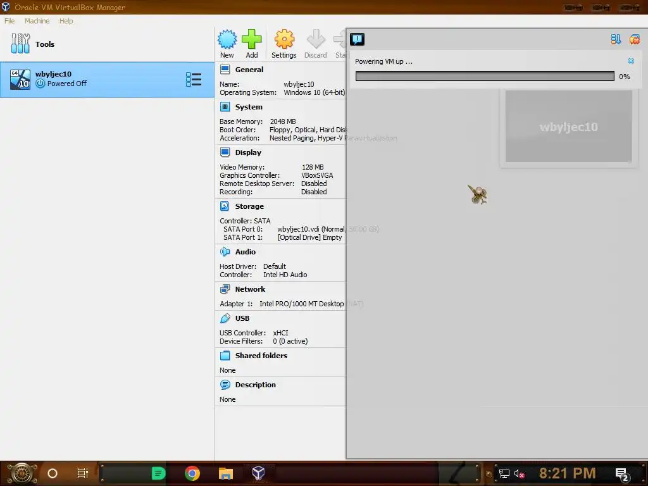
Task: Click the network tray icon
Action: pos(504,473)
